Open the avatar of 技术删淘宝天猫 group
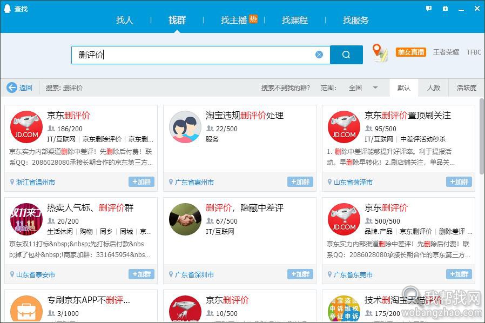Image resolution: width=485 pixels, height=323 pixels. [344, 309]
